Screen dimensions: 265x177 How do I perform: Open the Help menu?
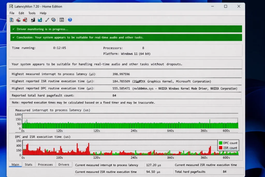point(43,13)
